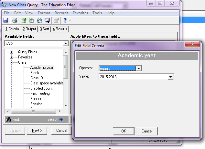The width and height of the screenshot is (205, 149).
Task: Click the horizontal scrollbar thumb under field tree
Action: [x=33, y=111]
